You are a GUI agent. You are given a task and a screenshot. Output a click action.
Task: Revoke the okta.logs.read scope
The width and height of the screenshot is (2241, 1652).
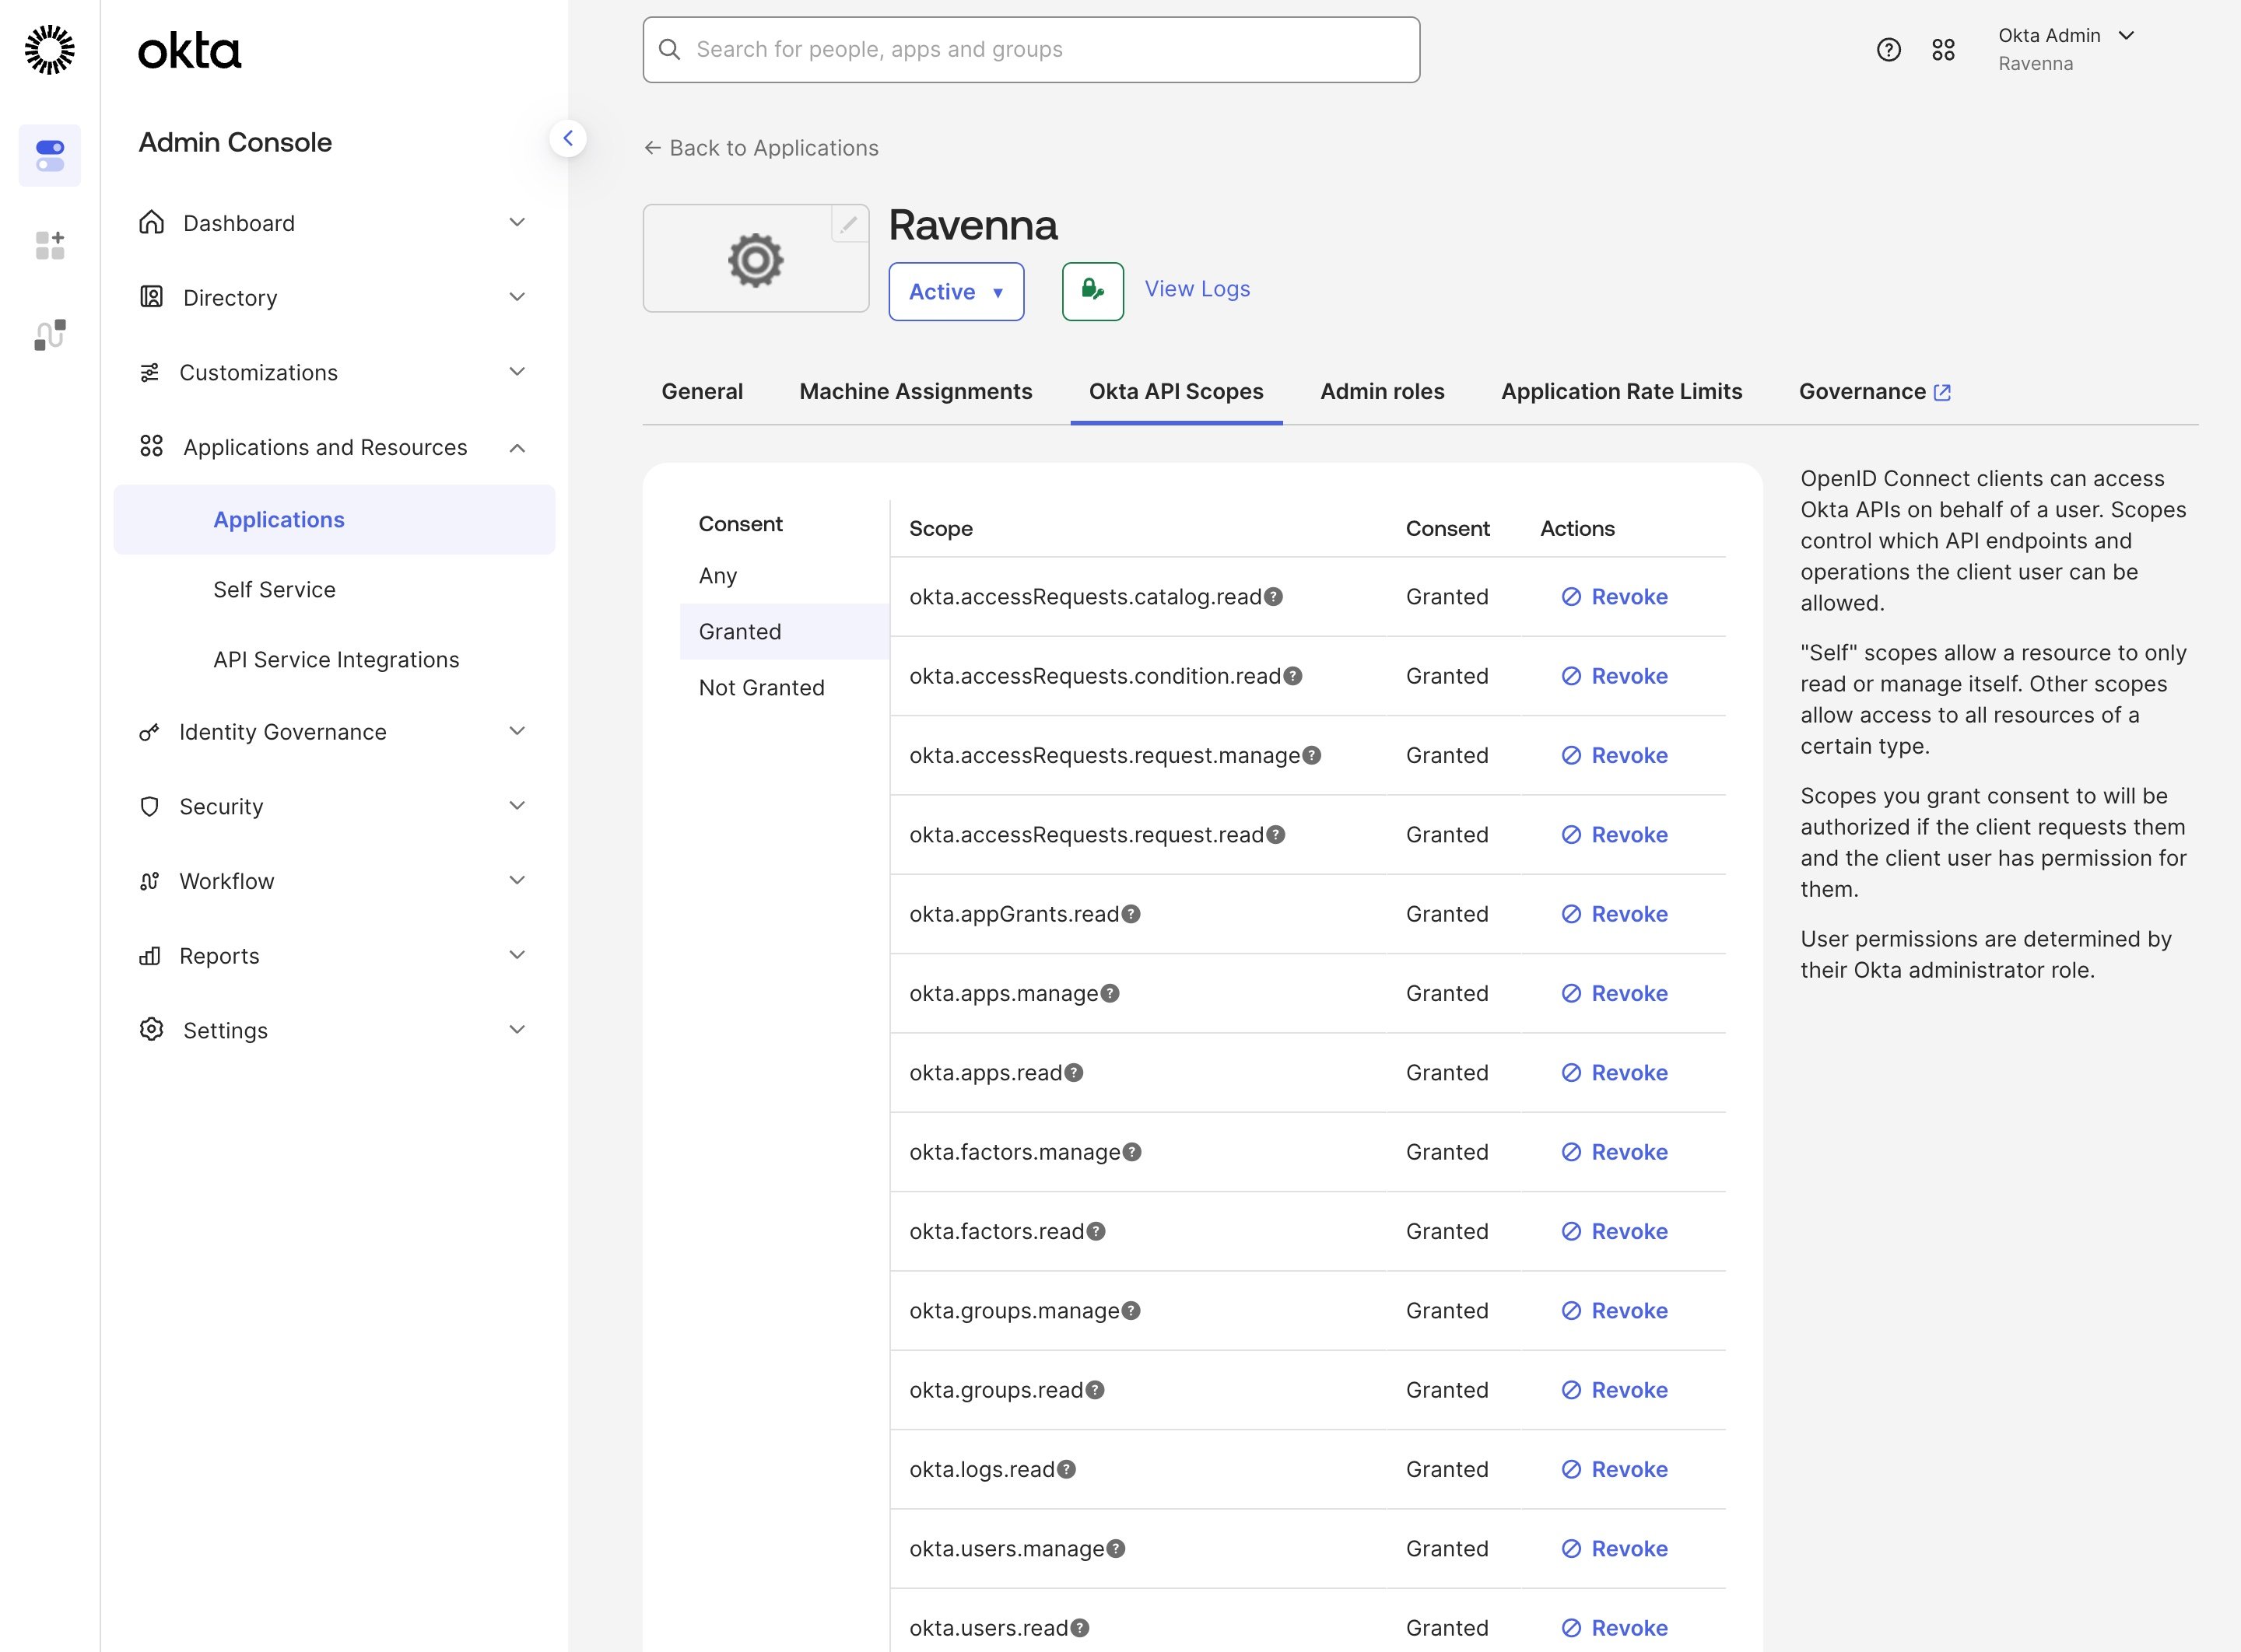pyautogui.click(x=1615, y=1469)
